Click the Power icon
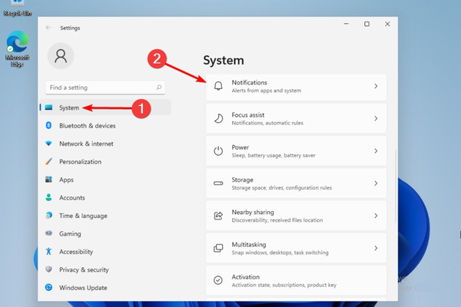461x307 pixels. coord(218,151)
